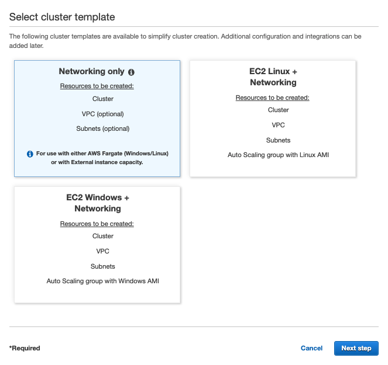Select the Networking only template title
The image size is (388, 365).
pos(91,71)
